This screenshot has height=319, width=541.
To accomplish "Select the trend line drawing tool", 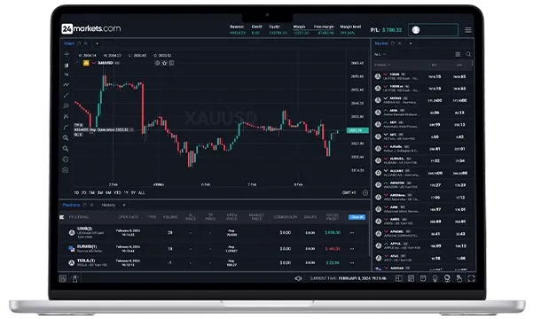I will pos(66,95).
